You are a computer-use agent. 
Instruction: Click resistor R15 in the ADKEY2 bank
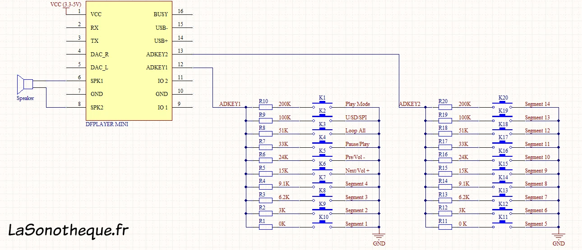[446, 174]
